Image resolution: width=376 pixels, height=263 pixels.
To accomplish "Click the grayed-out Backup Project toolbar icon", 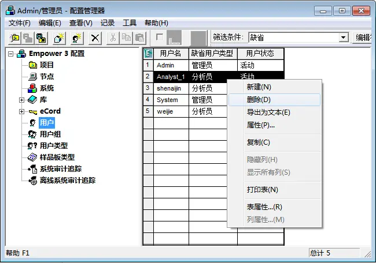I will point(28,37).
